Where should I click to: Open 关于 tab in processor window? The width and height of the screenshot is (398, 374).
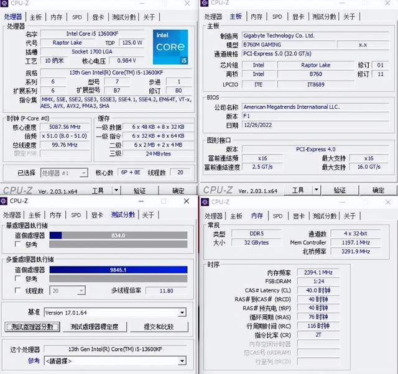[x=149, y=17]
